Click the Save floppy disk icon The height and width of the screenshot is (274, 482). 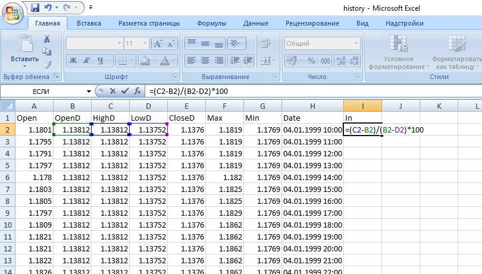[x=35, y=8]
